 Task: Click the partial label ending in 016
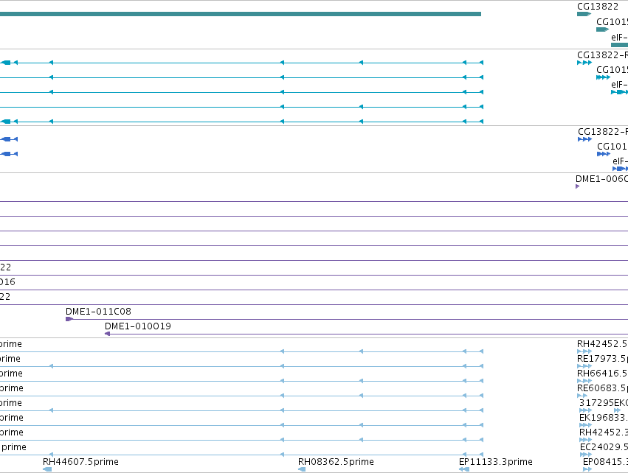(x=7, y=282)
